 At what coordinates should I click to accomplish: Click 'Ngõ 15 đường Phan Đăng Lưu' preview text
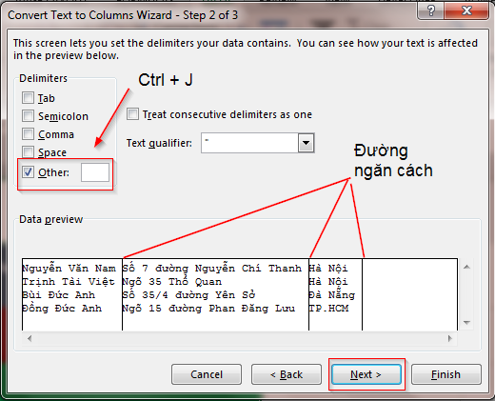click(208, 309)
